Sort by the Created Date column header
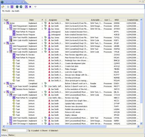Screen dimensions: 145x137 coord(133,20)
